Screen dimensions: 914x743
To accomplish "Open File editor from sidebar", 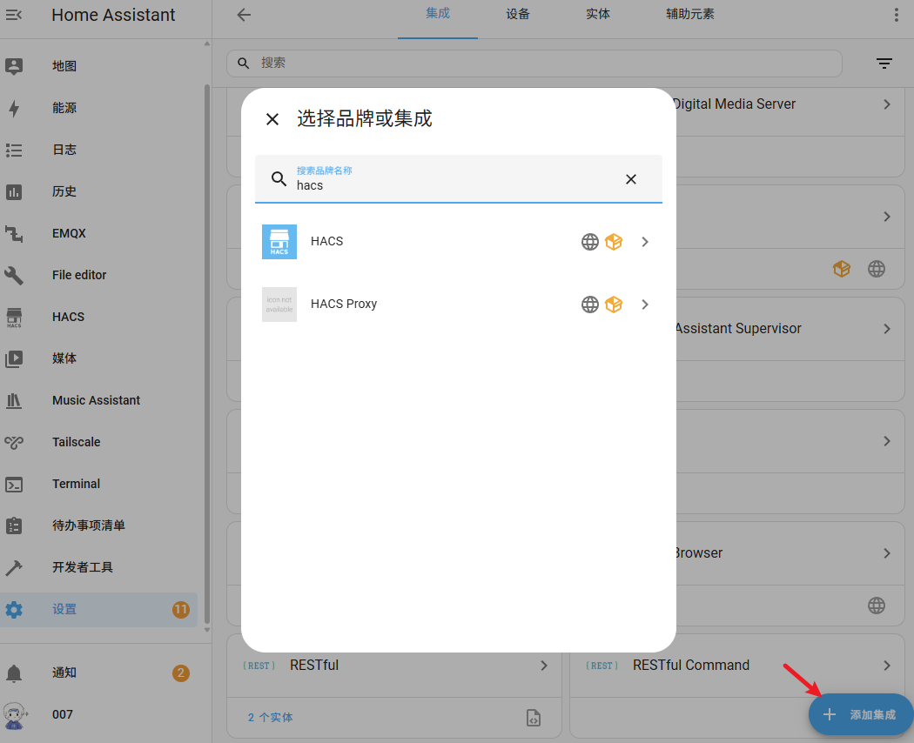I will (x=78, y=275).
